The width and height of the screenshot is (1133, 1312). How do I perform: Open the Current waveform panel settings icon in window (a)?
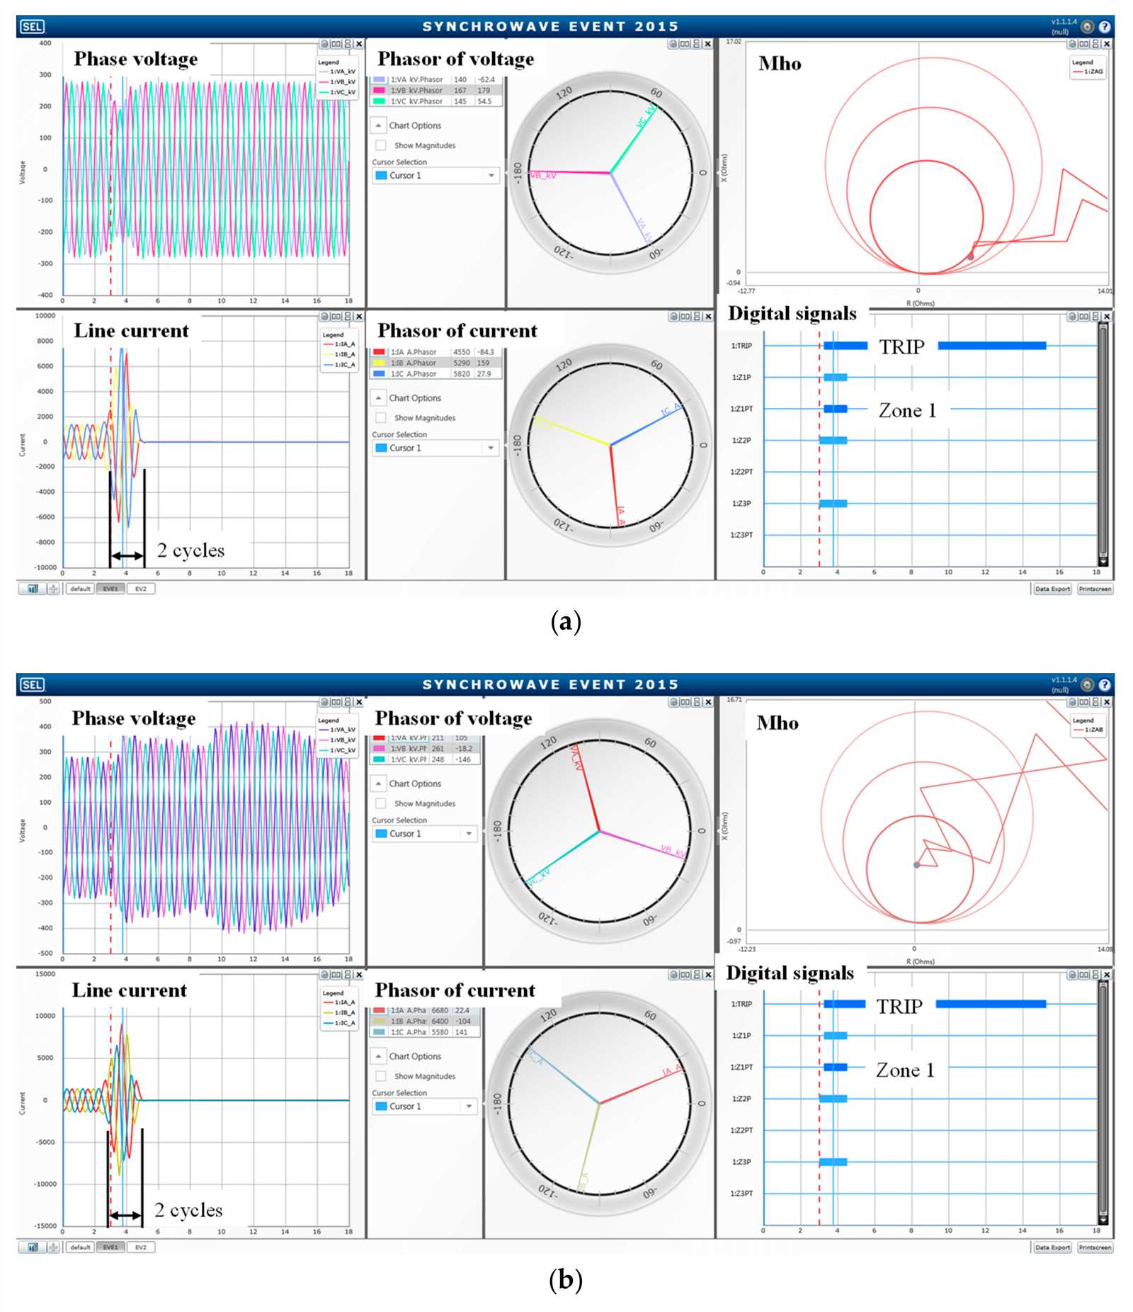pos(324,317)
